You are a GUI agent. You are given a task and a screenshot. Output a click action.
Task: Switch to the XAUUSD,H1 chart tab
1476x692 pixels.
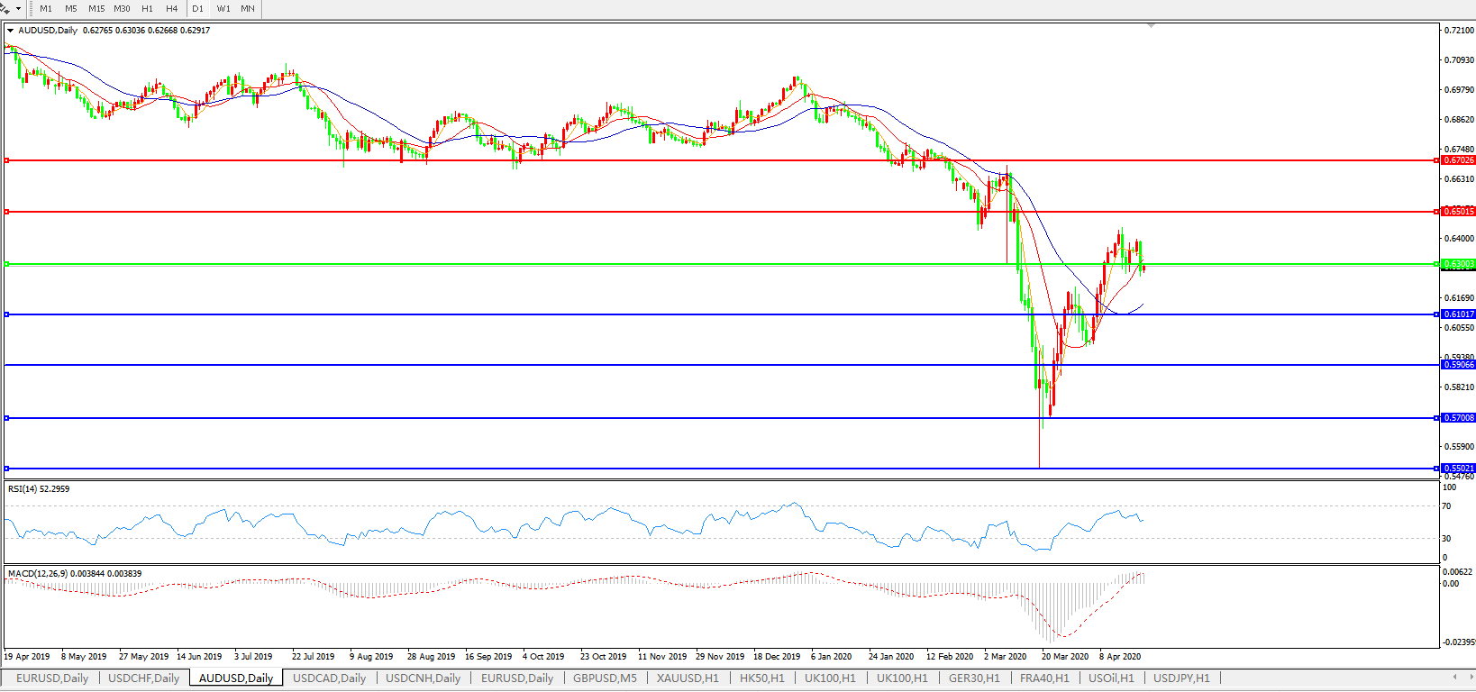click(688, 678)
